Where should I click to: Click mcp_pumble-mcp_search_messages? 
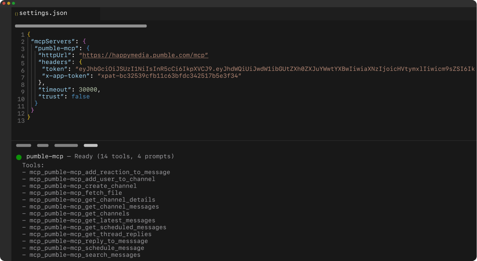click(85, 255)
